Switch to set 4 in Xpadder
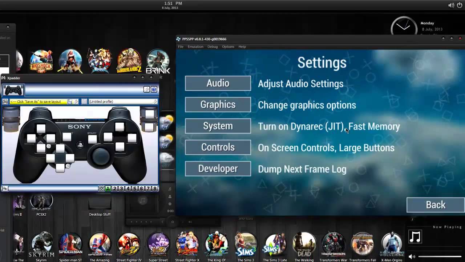This screenshot has height=262, width=465. tap(128, 188)
